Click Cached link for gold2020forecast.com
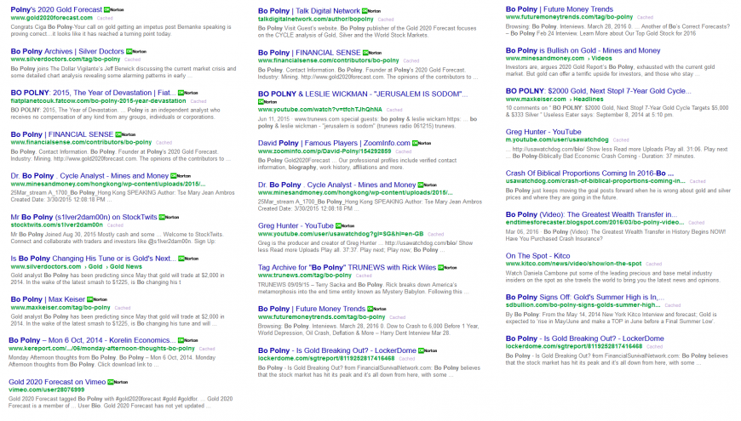The width and height of the screenshot is (741, 421). click(x=105, y=19)
